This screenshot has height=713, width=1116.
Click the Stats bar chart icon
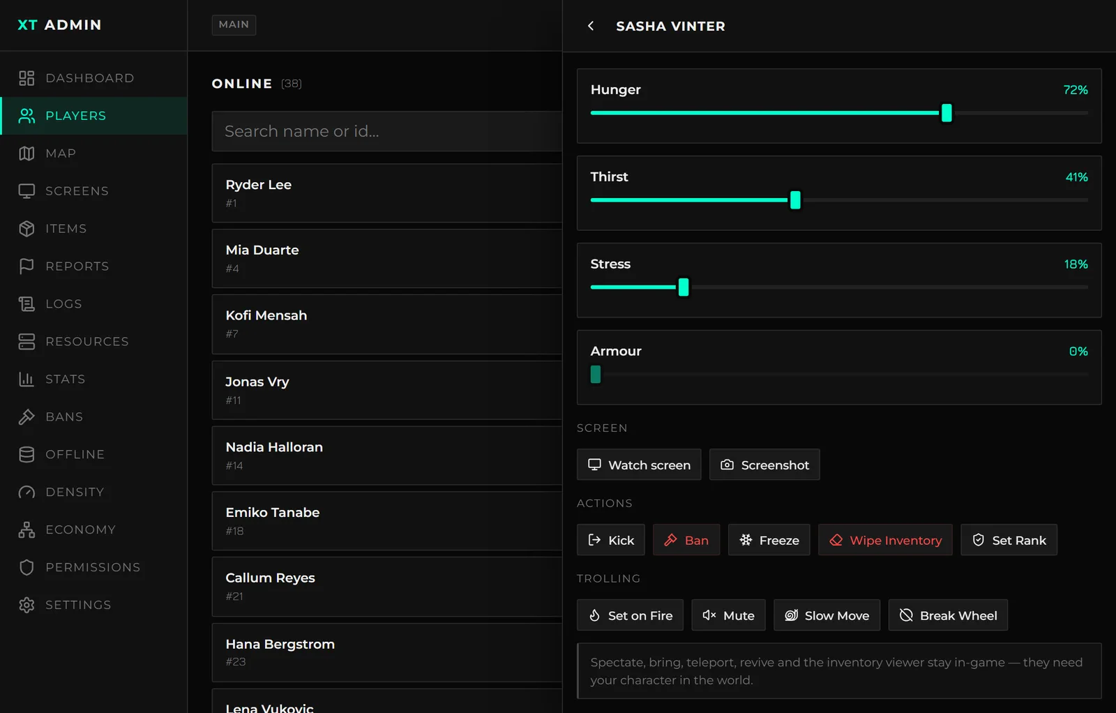coord(27,380)
